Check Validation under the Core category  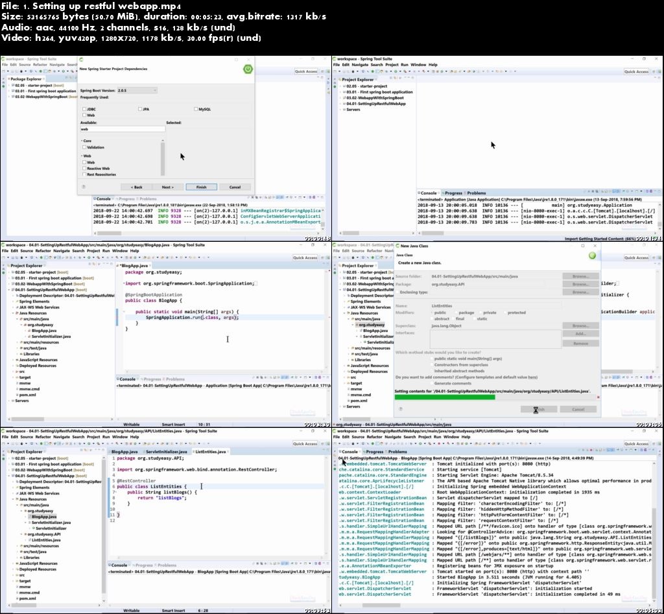tap(84, 147)
